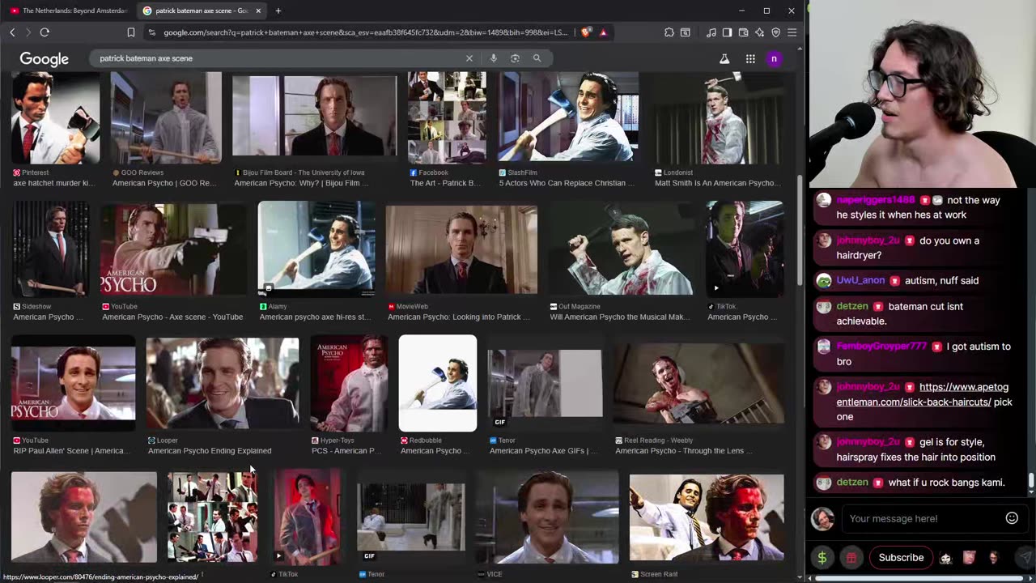This screenshot has height=583, width=1036.
Task: Open the music note toolbar icon
Action: pos(711,32)
